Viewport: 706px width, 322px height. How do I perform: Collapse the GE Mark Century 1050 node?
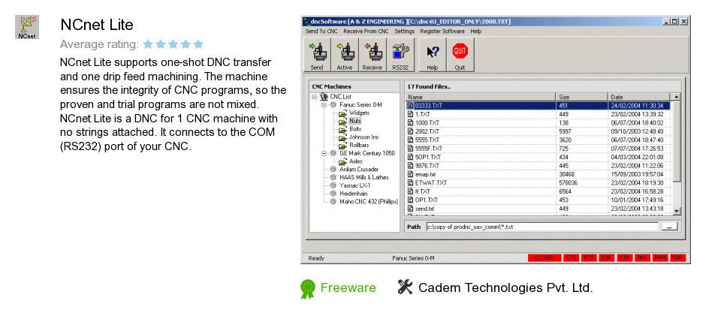tap(324, 153)
